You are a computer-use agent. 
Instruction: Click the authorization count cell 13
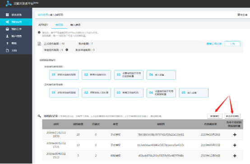coord(78,145)
